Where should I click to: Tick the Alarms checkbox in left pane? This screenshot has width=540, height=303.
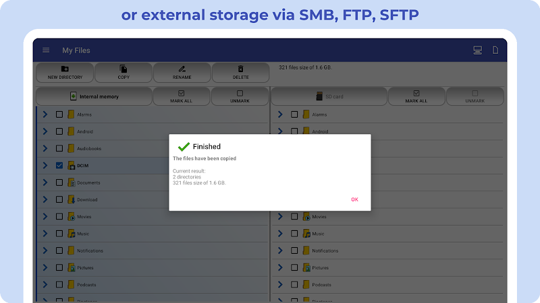(x=59, y=114)
